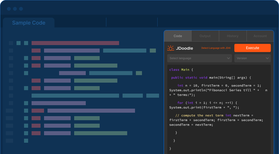This screenshot has width=279, height=154.
Task: Open the Account tab
Action: tap(260, 36)
